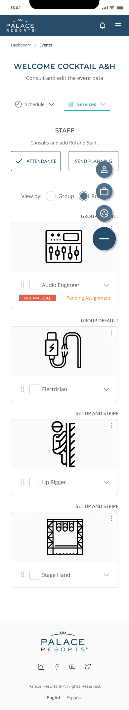Open the Instagram social icon
This screenshot has height=710, width=129.
tap(41, 666)
